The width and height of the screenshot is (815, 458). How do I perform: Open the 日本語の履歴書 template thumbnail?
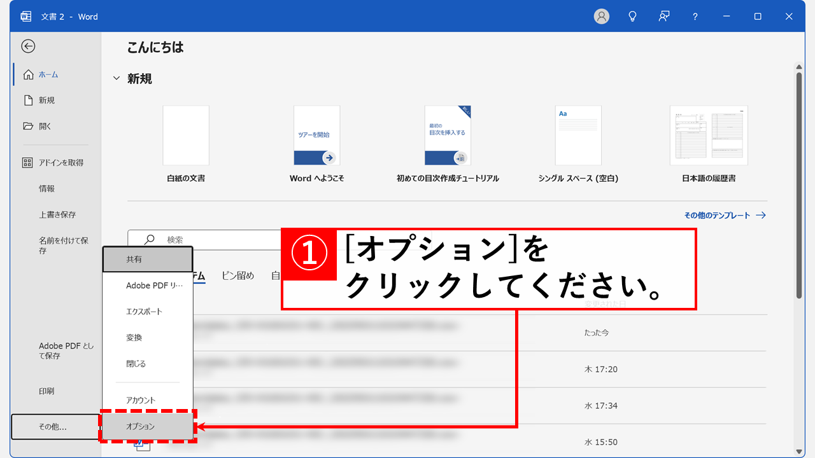pos(709,136)
